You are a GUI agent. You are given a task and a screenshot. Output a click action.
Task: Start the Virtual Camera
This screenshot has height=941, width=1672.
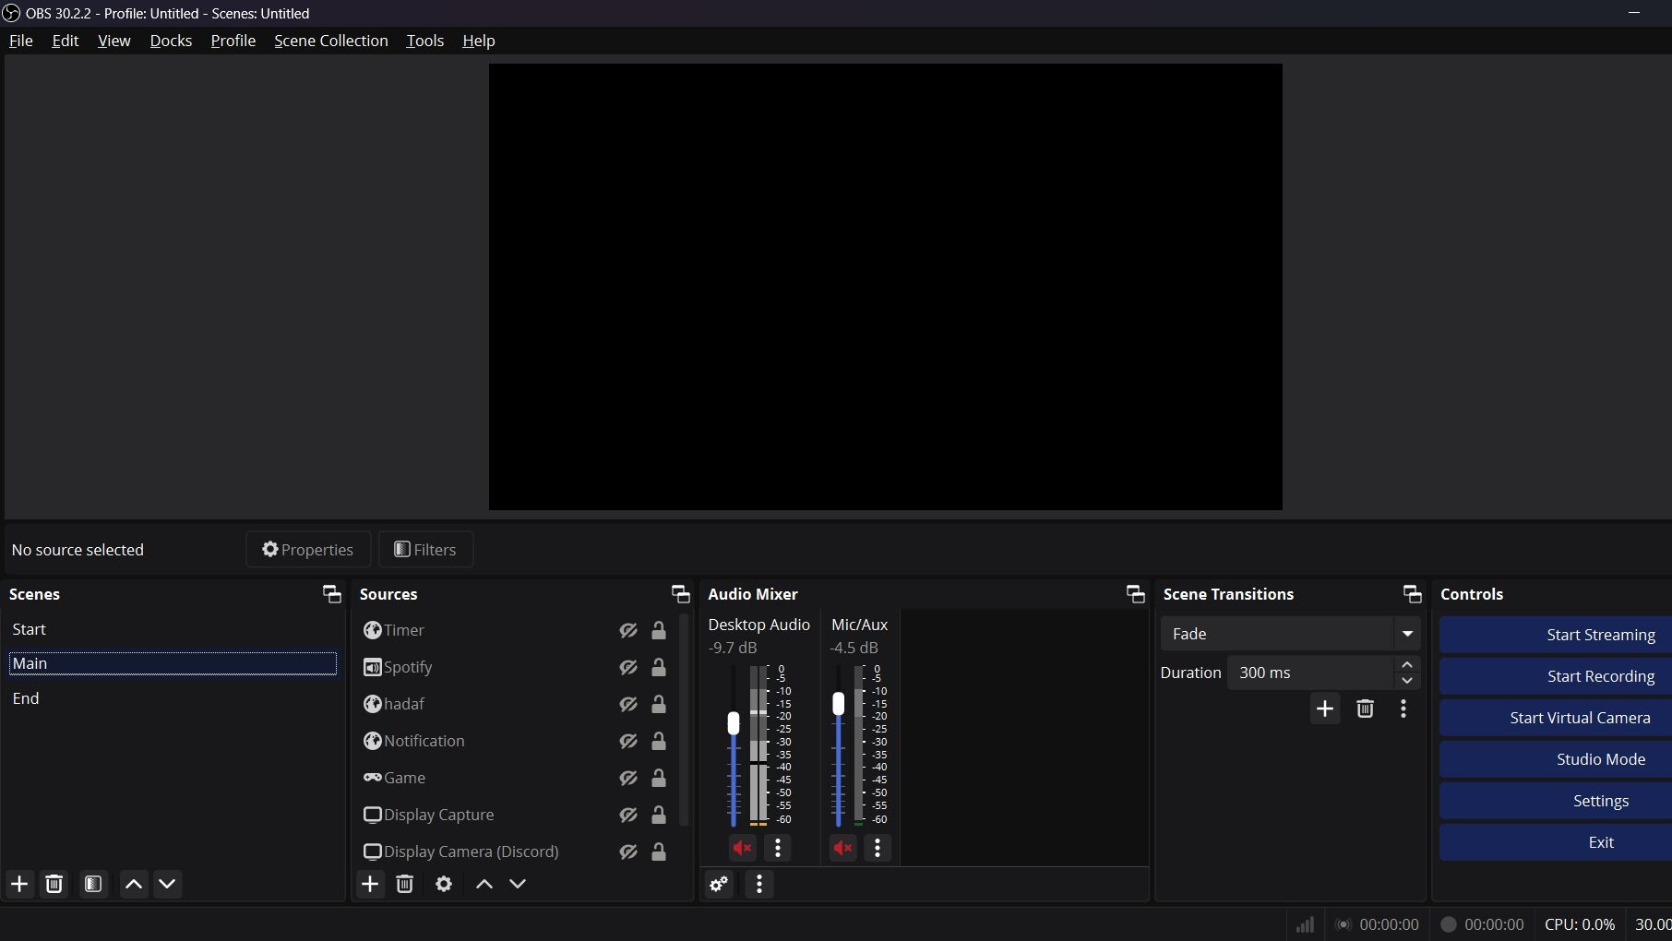pyautogui.click(x=1556, y=718)
